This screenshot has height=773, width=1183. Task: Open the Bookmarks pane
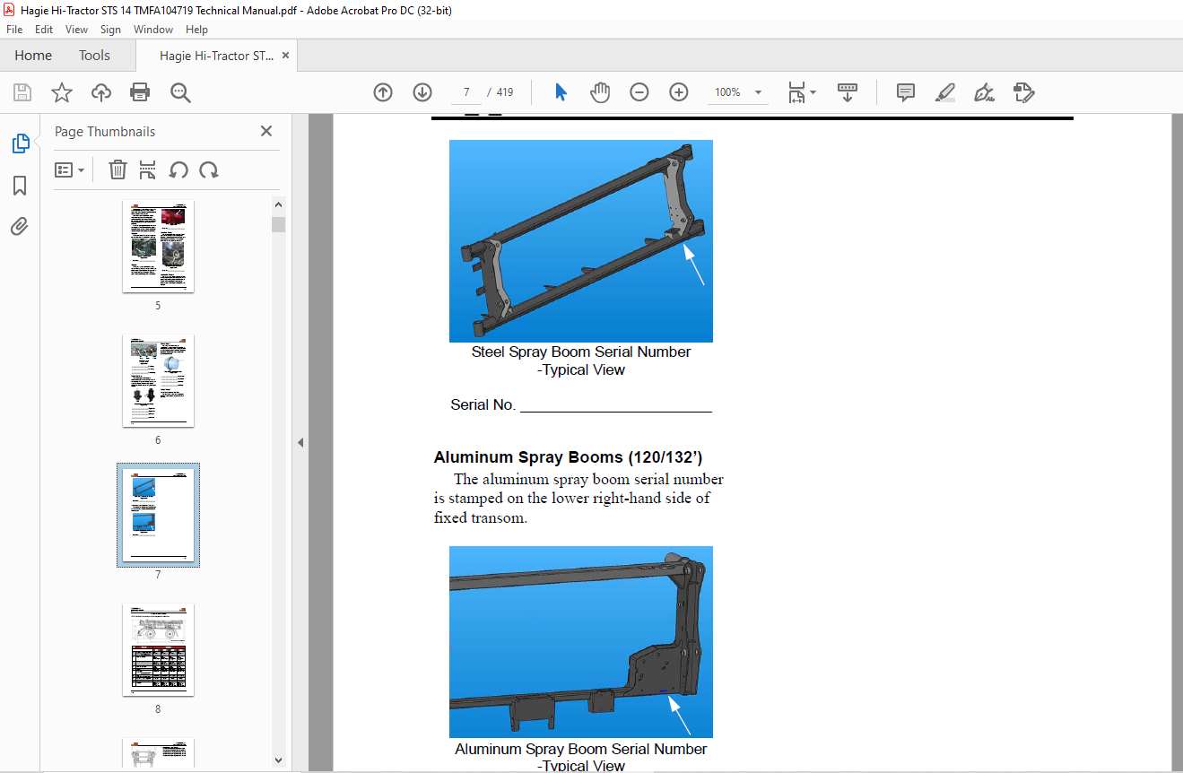click(x=20, y=186)
